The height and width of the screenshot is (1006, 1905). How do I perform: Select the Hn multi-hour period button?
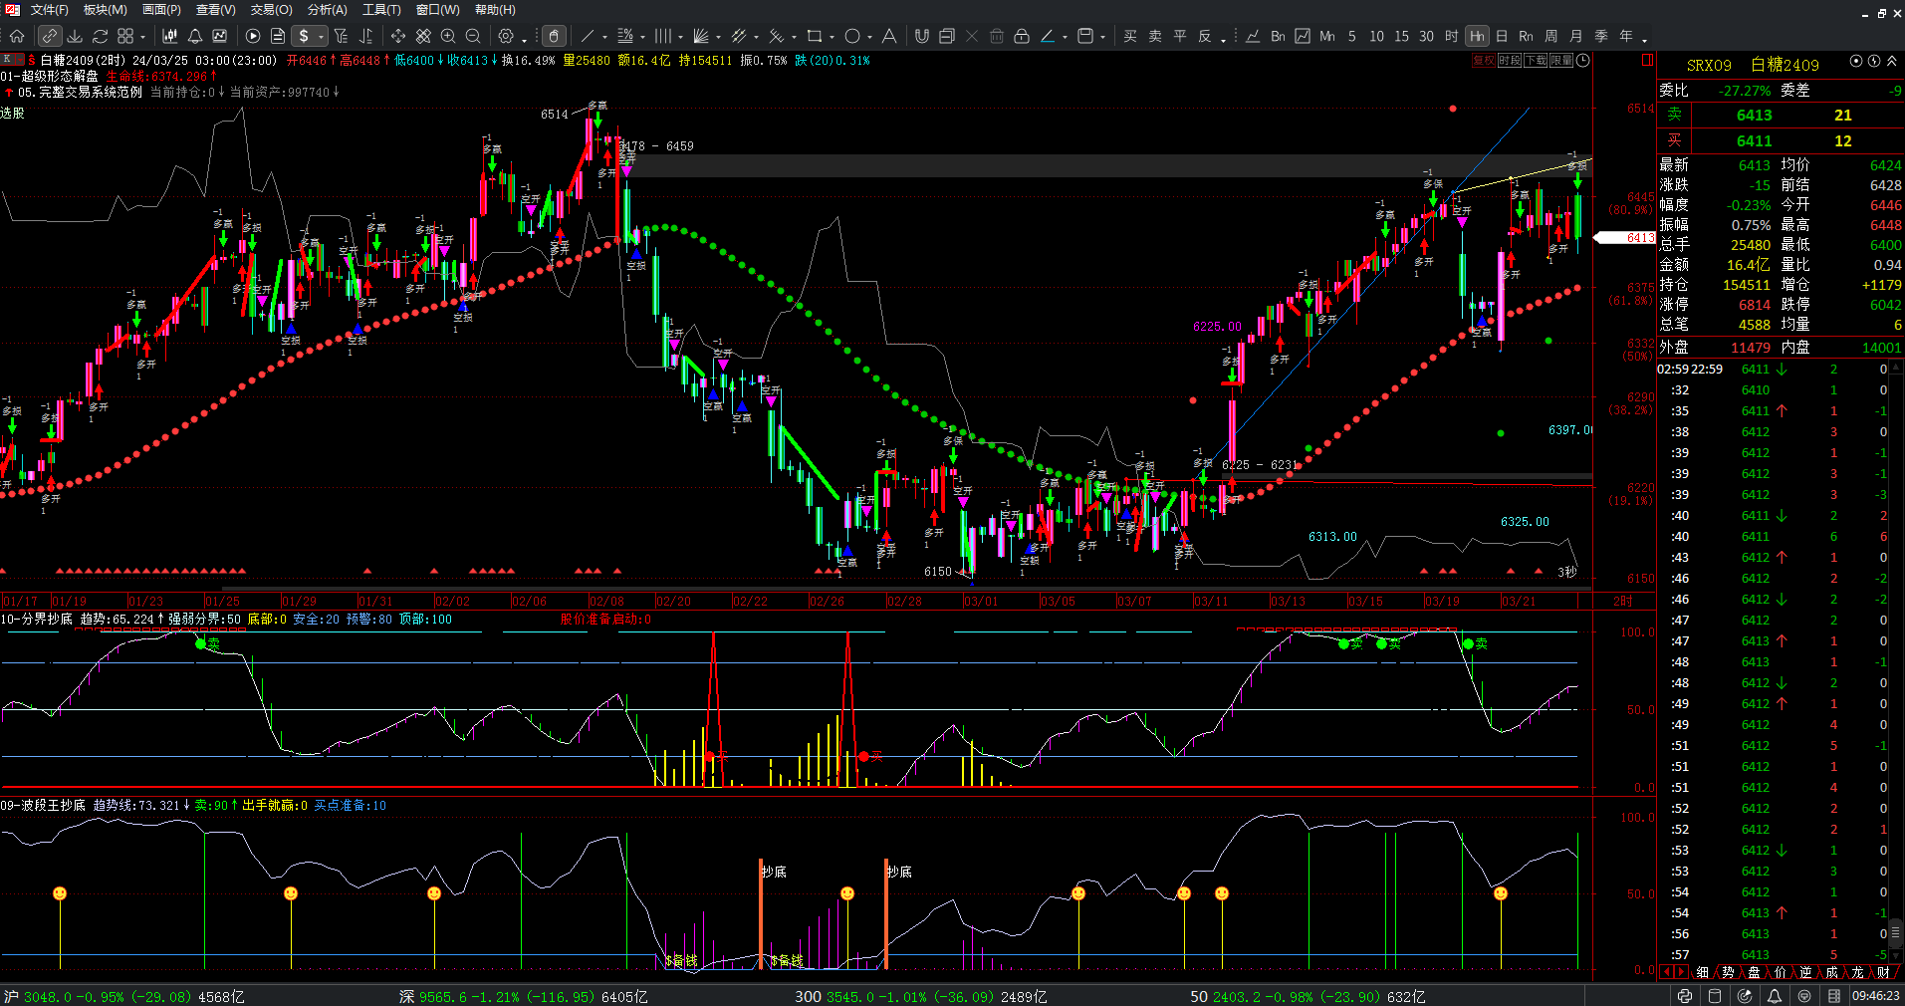(x=1477, y=36)
